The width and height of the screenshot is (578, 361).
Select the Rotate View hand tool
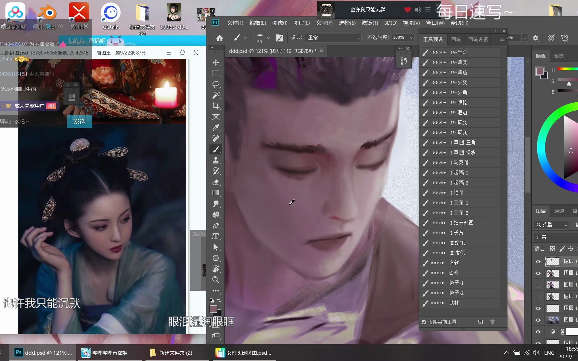tap(216, 269)
